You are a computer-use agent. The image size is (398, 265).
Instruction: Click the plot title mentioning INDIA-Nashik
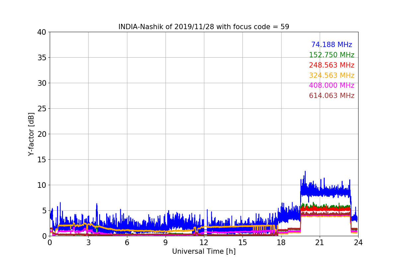pos(204,27)
